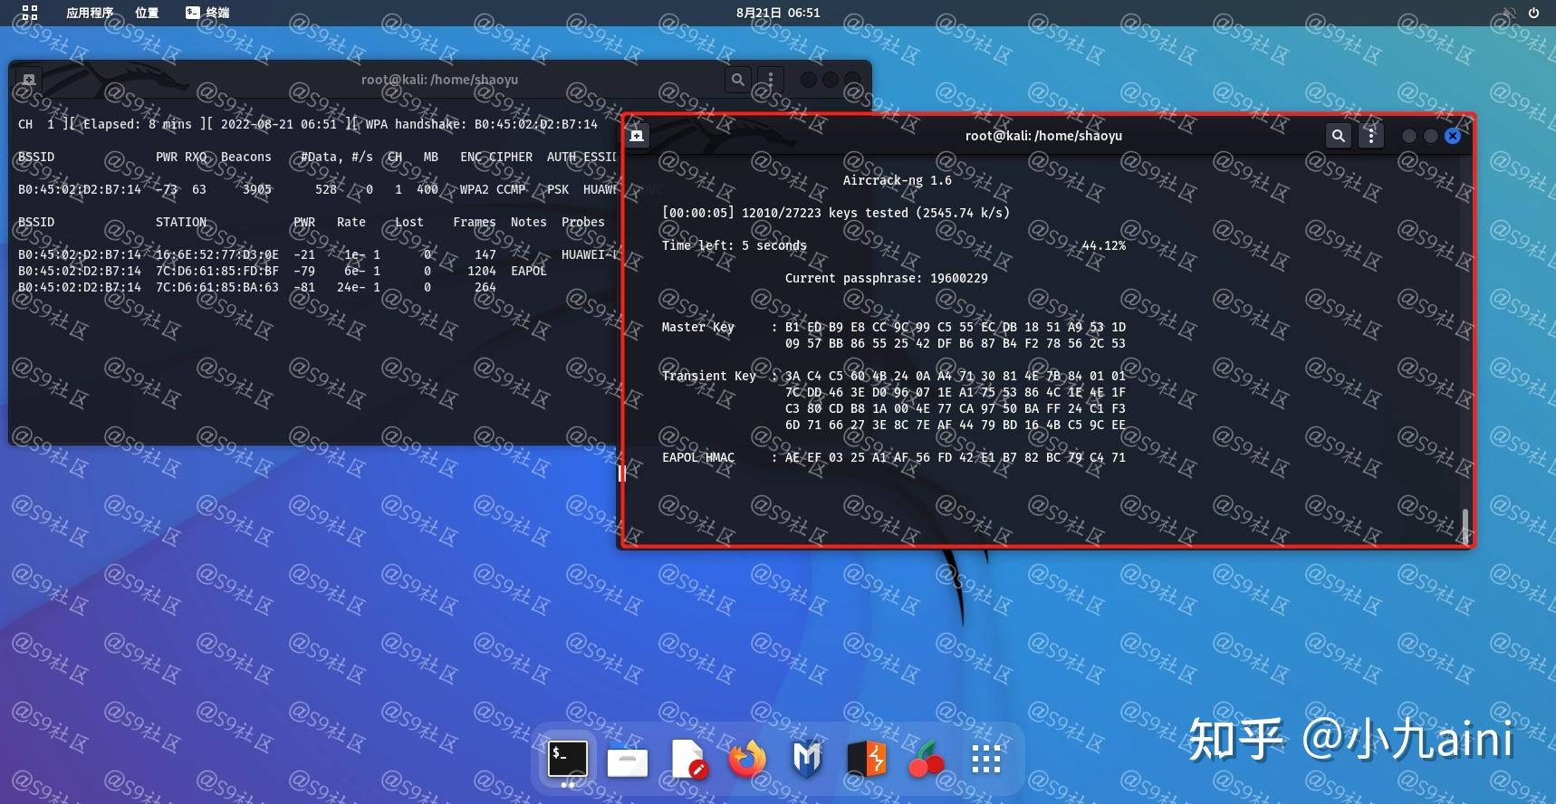The width and height of the screenshot is (1556, 804).
Task: Open the power menu icon in the top bar
Action: 1533,13
